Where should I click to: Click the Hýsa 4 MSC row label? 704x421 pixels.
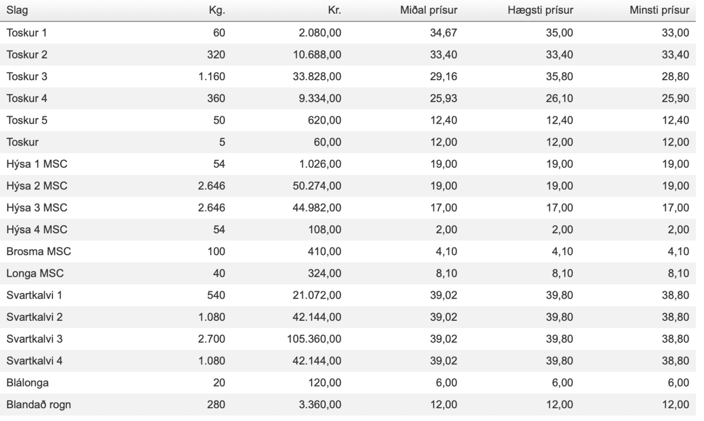[x=37, y=229]
